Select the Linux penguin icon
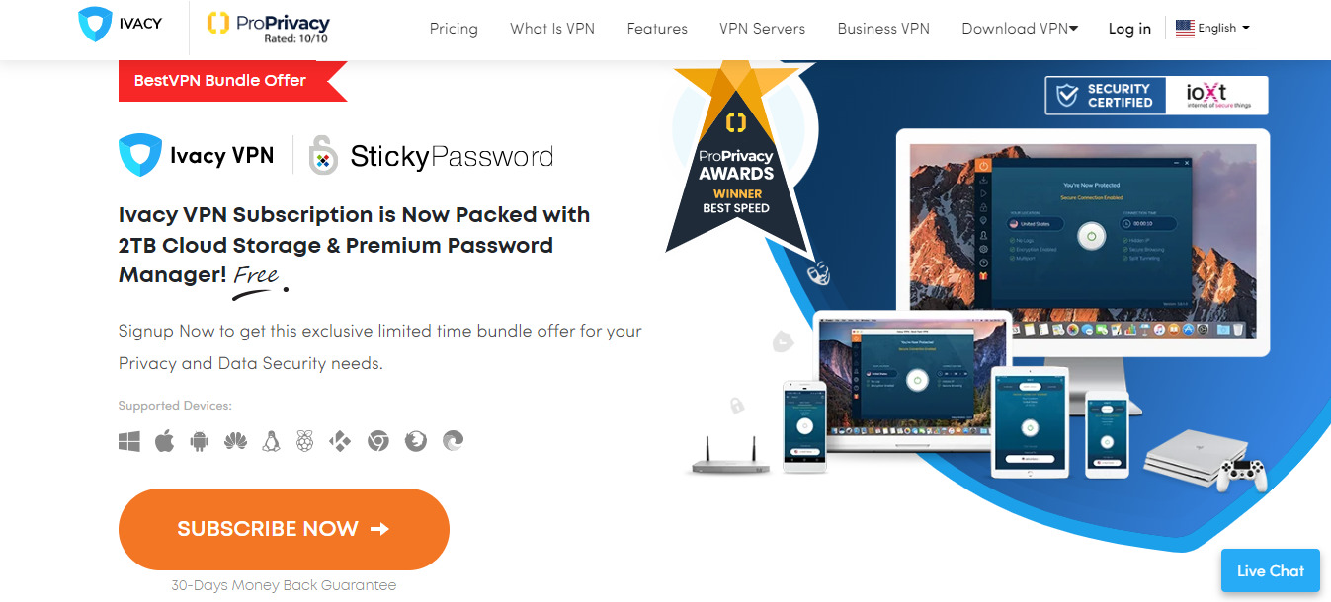 (x=271, y=441)
